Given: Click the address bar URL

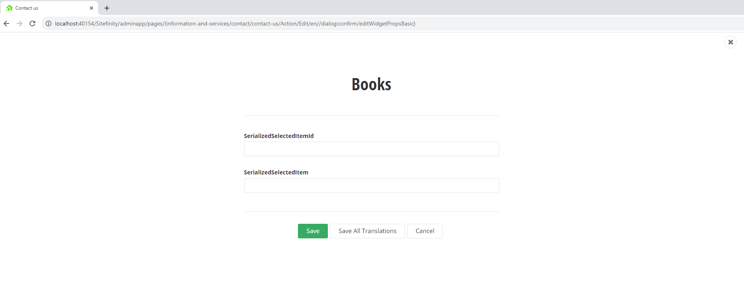Looking at the screenshot, I should (235, 23).
